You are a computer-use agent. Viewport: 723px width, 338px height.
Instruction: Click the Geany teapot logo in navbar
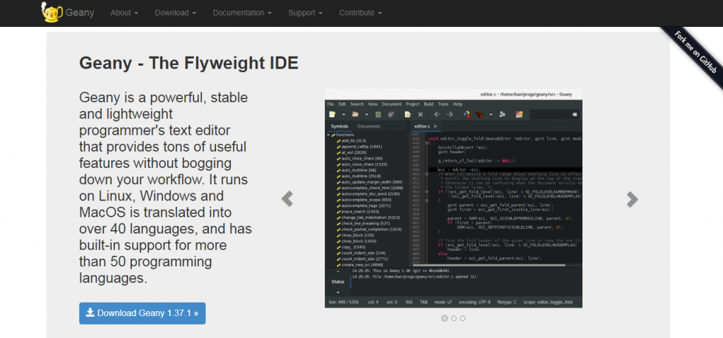click(x=52, y=13)
